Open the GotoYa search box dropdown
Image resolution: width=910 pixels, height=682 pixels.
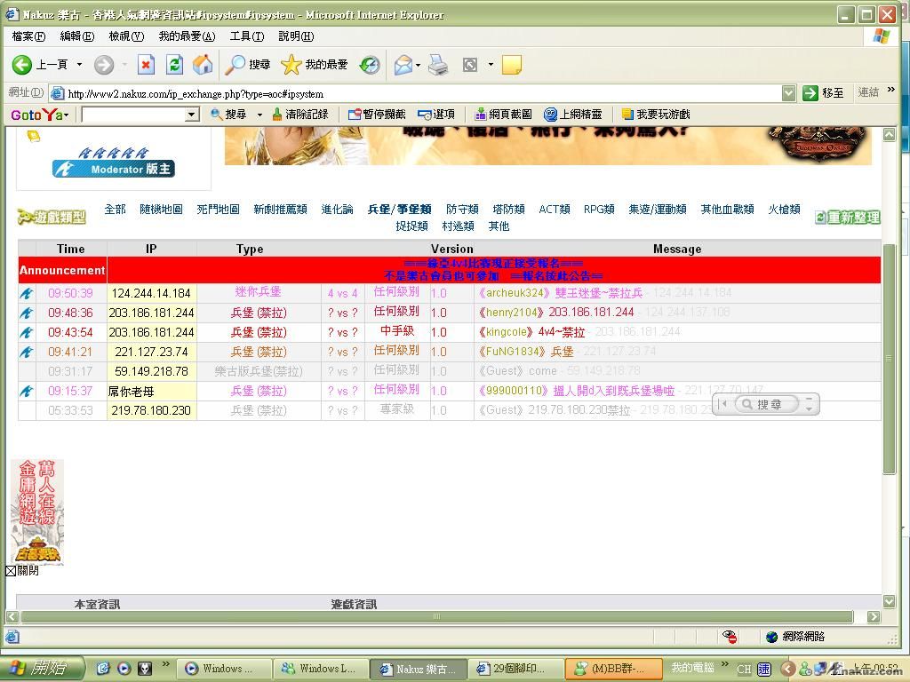(x=191, y=115)
